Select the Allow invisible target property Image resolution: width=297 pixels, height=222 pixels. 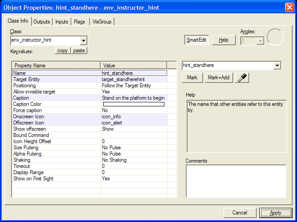click(34, 92)
